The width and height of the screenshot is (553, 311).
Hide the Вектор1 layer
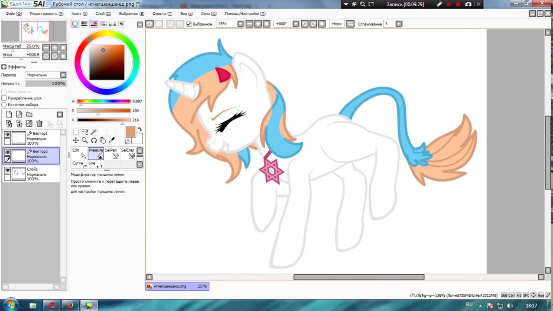point(7,135)
